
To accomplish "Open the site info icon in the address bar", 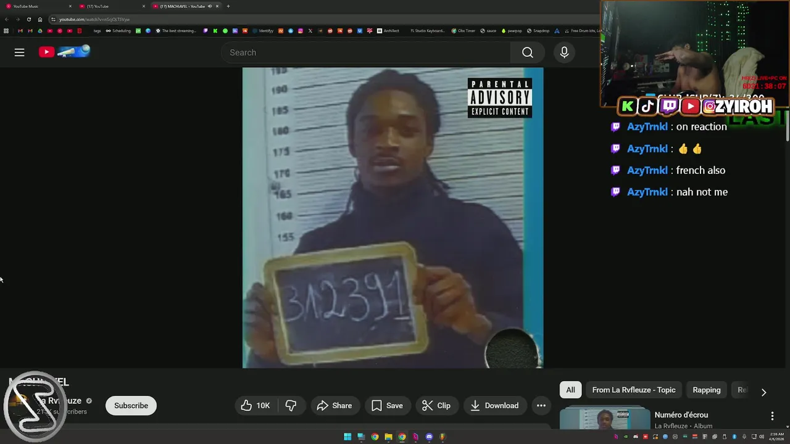I will [x=54, y=19].
